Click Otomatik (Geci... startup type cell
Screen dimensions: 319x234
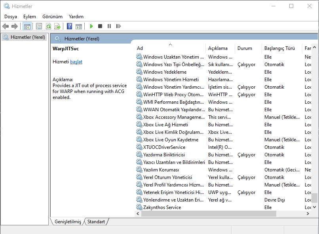pos(282,170)
